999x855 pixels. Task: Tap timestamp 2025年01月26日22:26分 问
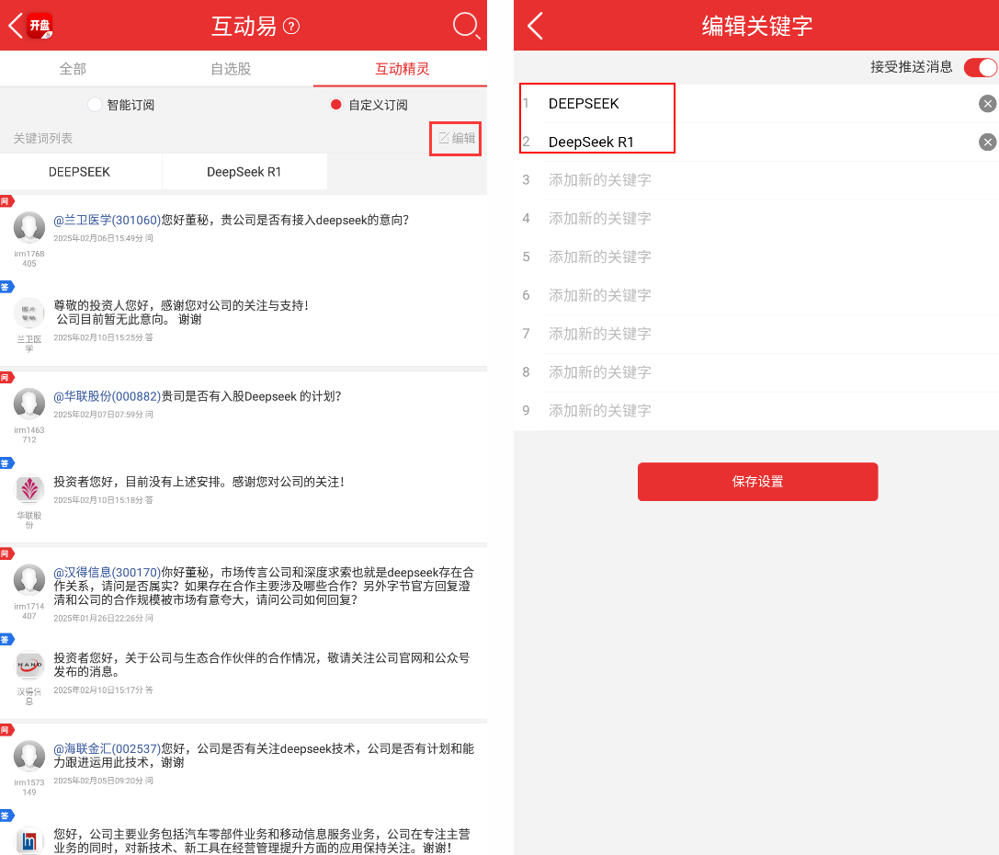click(x=103, y=619)
